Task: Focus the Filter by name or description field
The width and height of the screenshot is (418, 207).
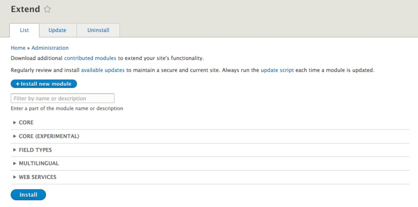Action: (63, 98)
